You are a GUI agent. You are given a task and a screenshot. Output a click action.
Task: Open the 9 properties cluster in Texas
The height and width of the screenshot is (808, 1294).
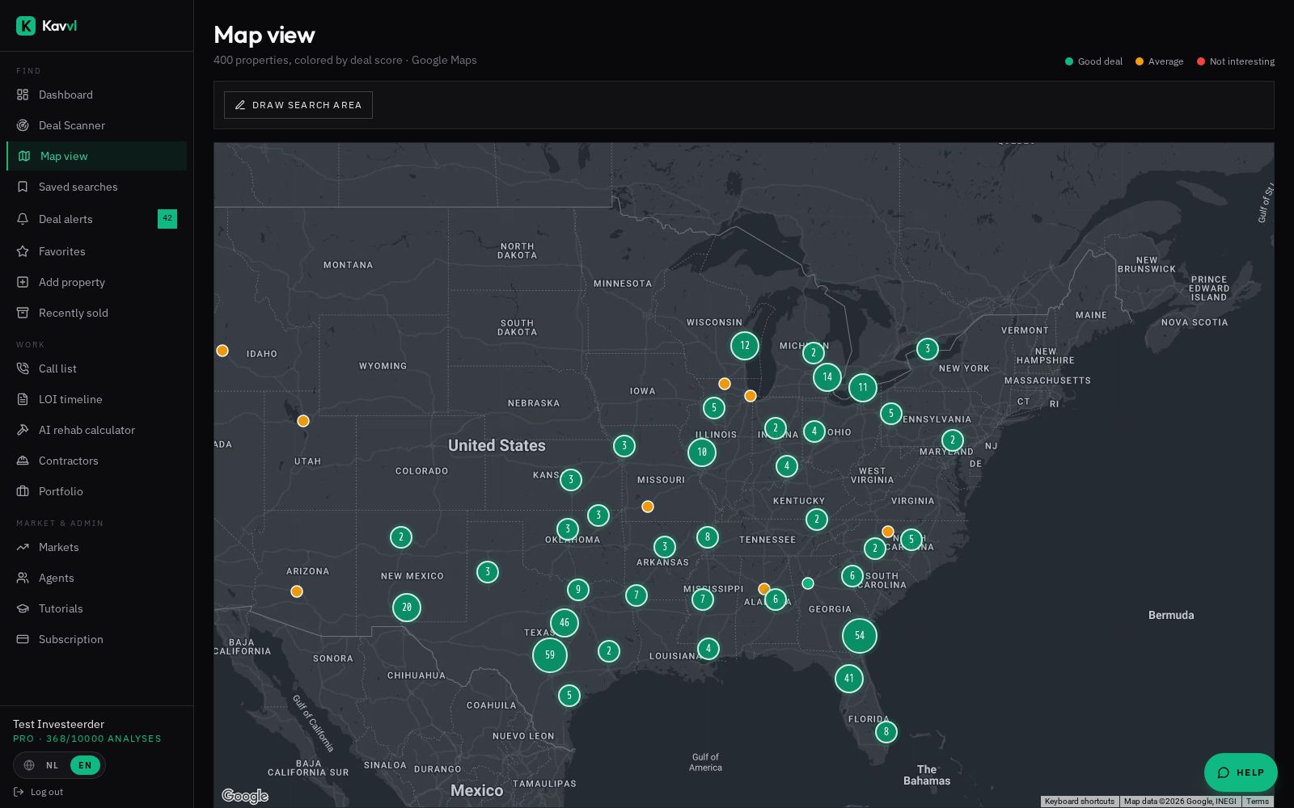point(578,590)
